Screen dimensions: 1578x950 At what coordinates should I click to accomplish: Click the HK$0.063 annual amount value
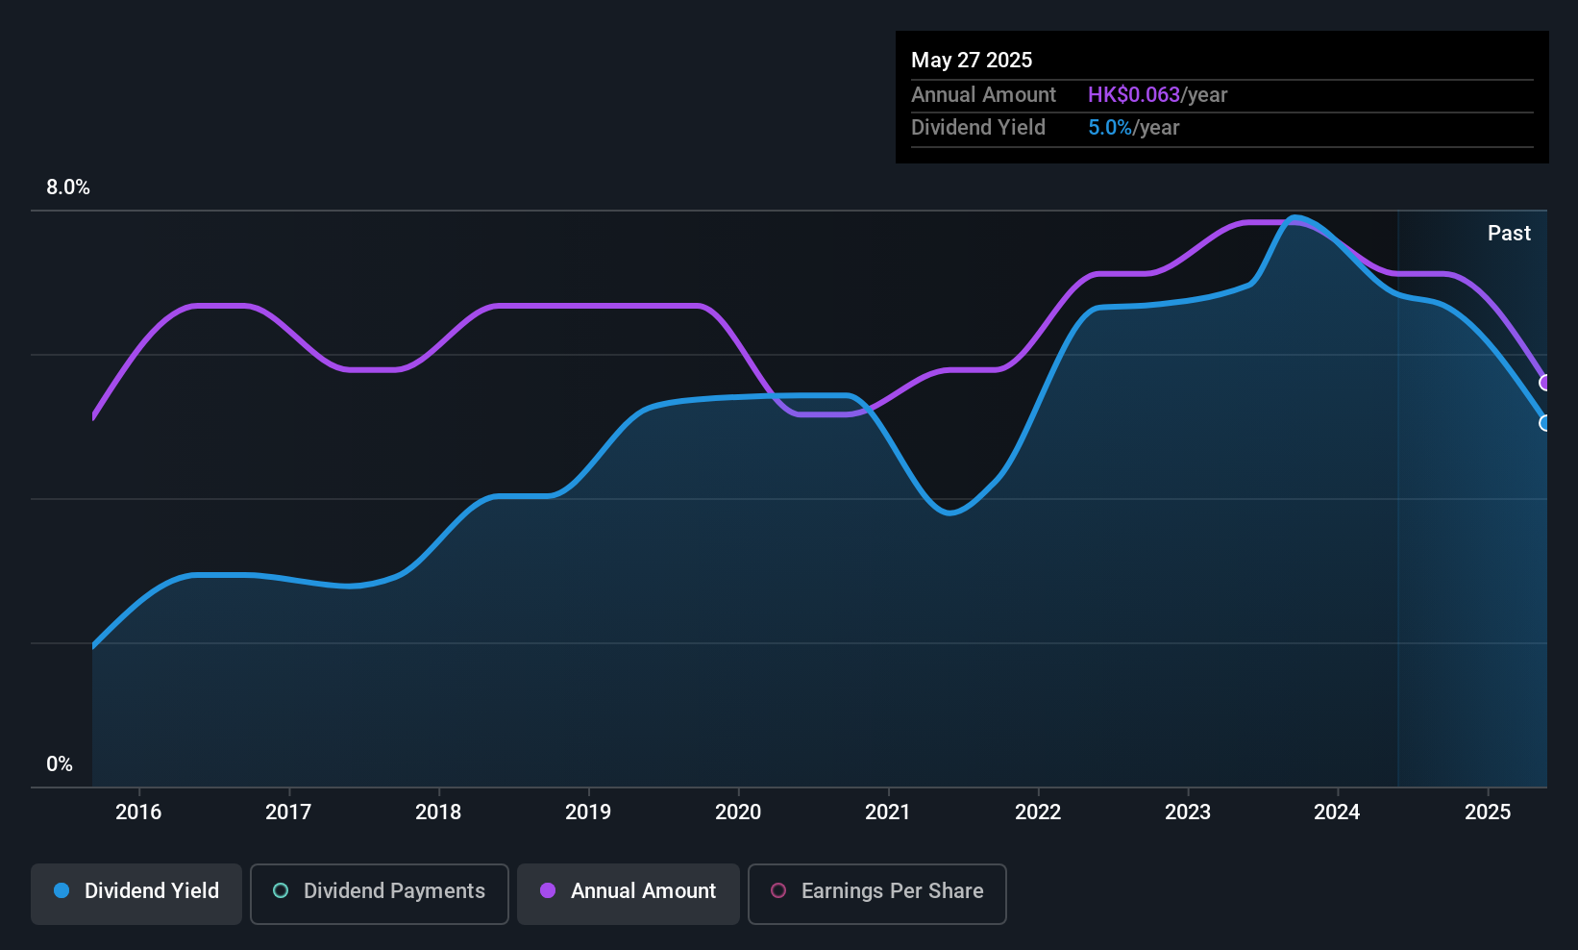1134,95
